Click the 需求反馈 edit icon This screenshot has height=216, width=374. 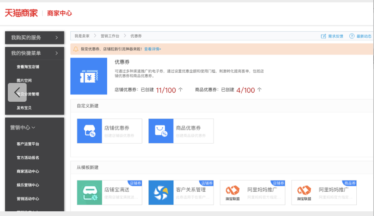click(x=323, y=36)
